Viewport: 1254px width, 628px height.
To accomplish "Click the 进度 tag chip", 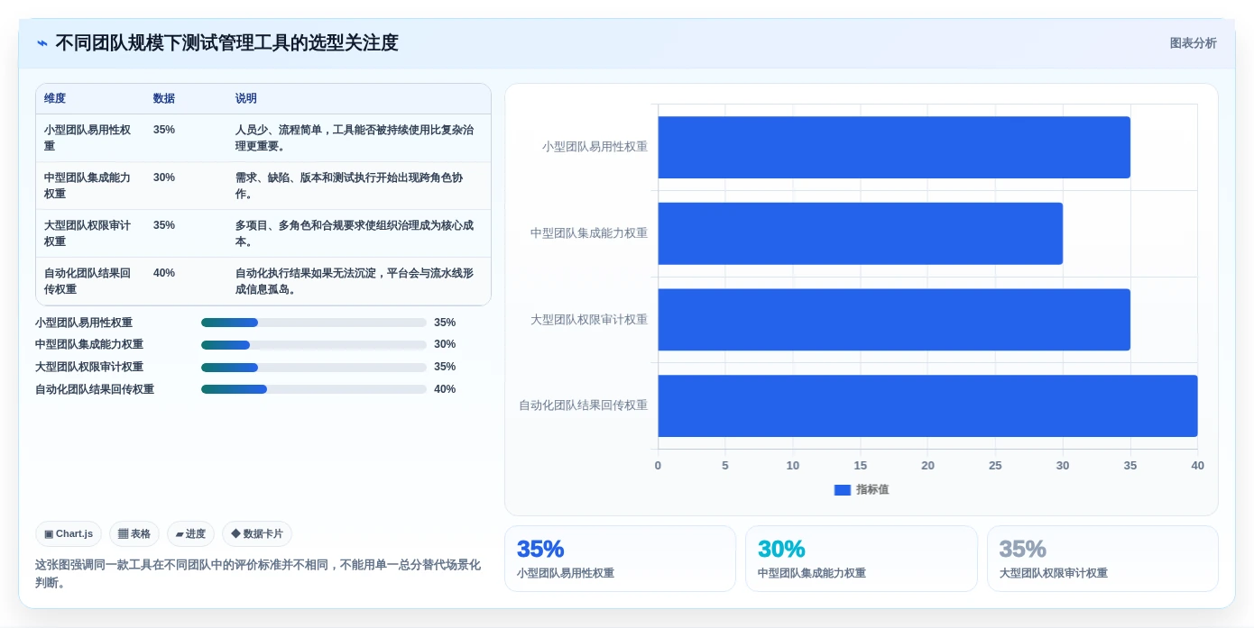I will click(190, 534).
